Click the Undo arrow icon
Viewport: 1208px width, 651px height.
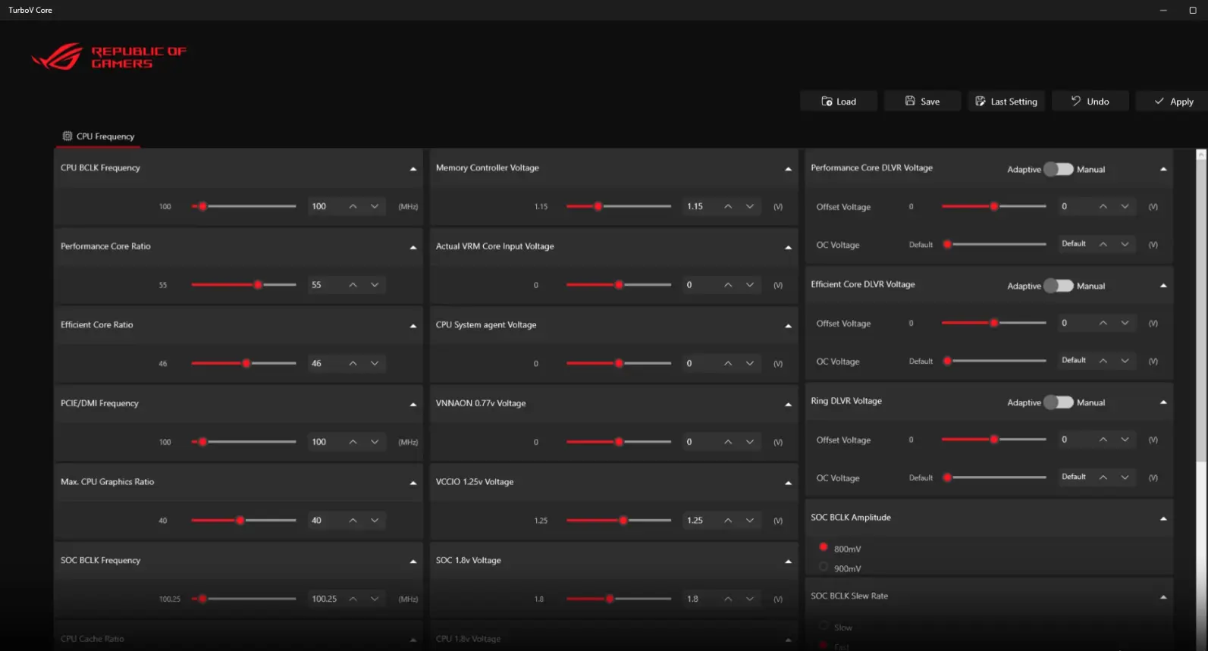(x=1075, y=102)
